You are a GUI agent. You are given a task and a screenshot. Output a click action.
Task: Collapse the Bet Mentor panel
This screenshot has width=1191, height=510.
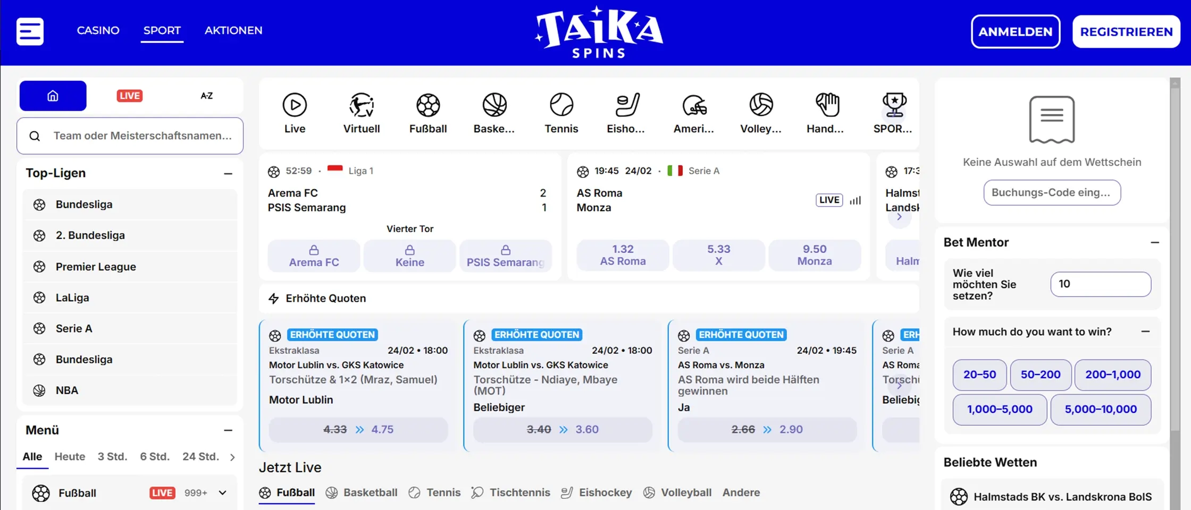(x=1155, y=243)
